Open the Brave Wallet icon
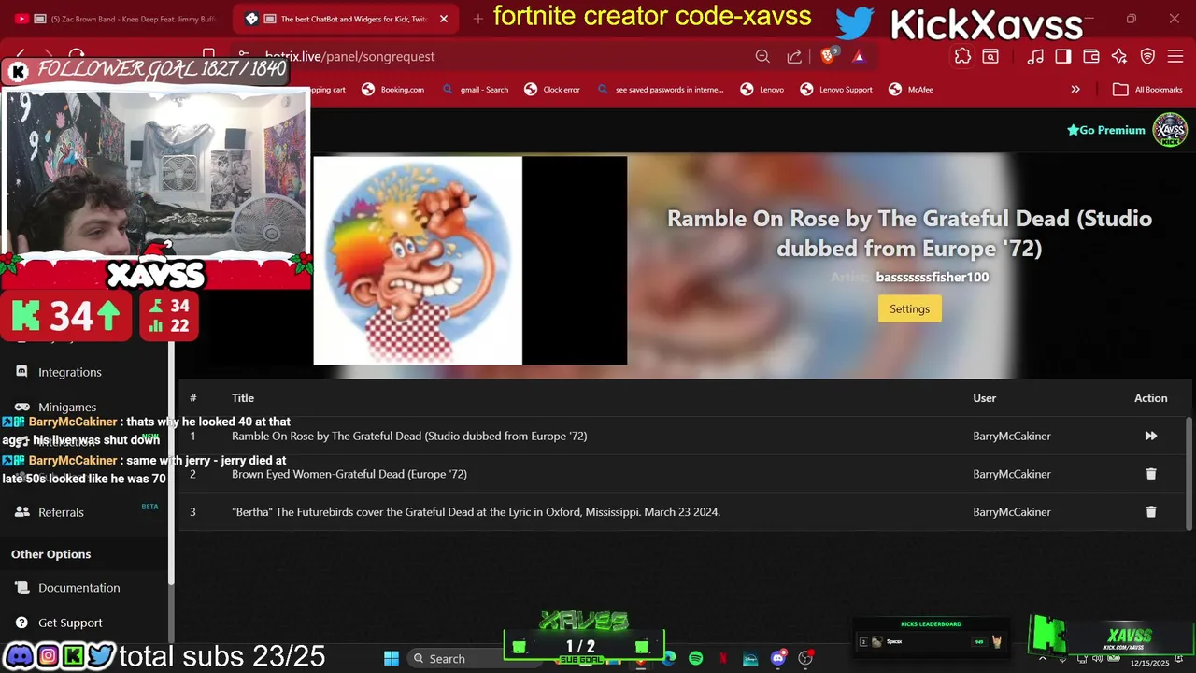The height and width of the screenshot is (673, 1196). (x=1091, y=56)
